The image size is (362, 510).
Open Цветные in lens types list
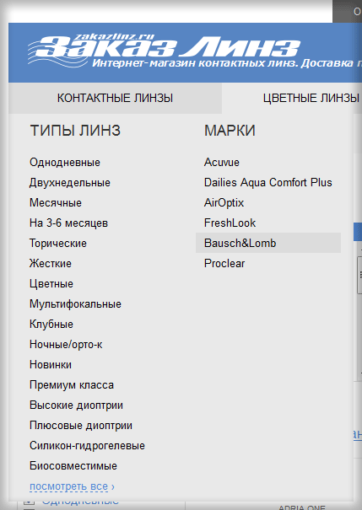51,283
